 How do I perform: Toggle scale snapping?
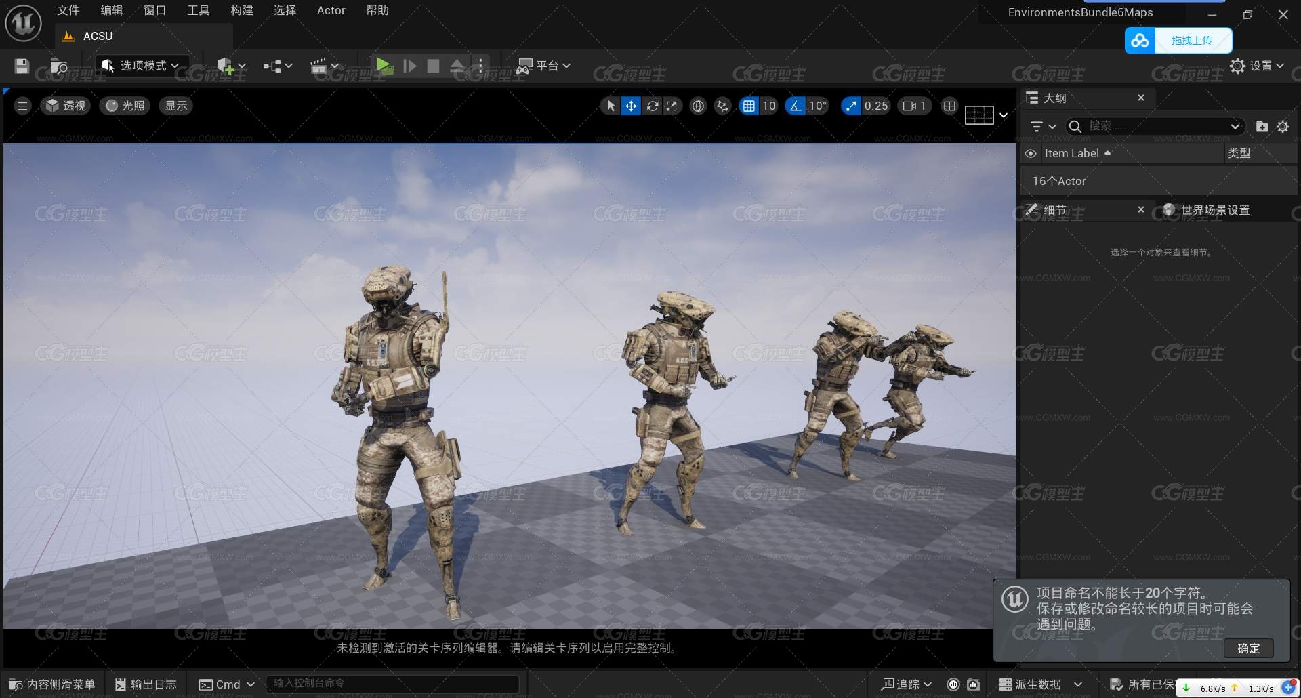(x=850, y=106)
